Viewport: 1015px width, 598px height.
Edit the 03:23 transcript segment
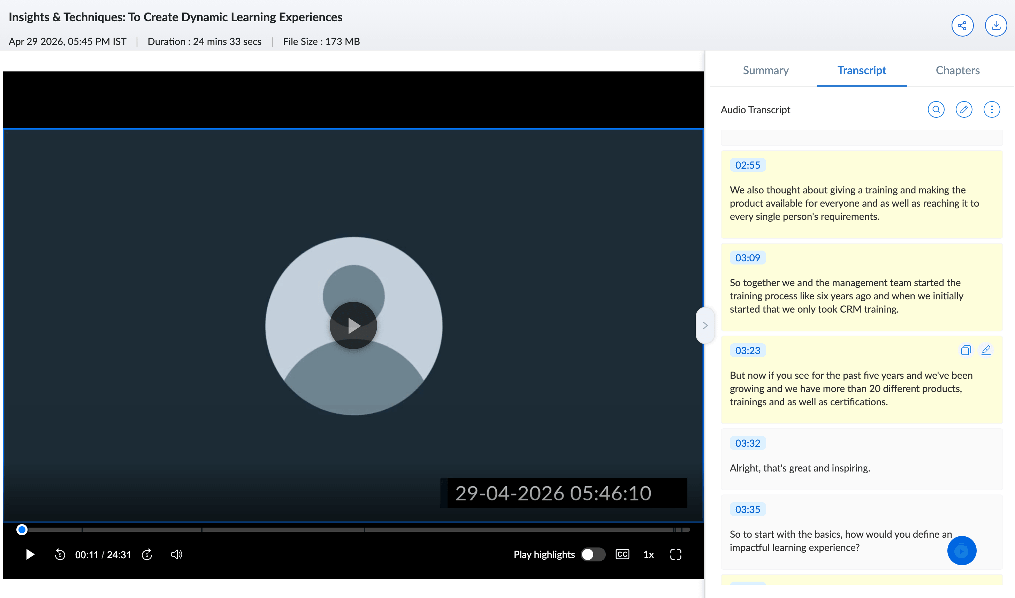986,350
